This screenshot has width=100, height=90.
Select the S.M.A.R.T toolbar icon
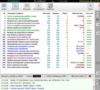coord(15,7)
